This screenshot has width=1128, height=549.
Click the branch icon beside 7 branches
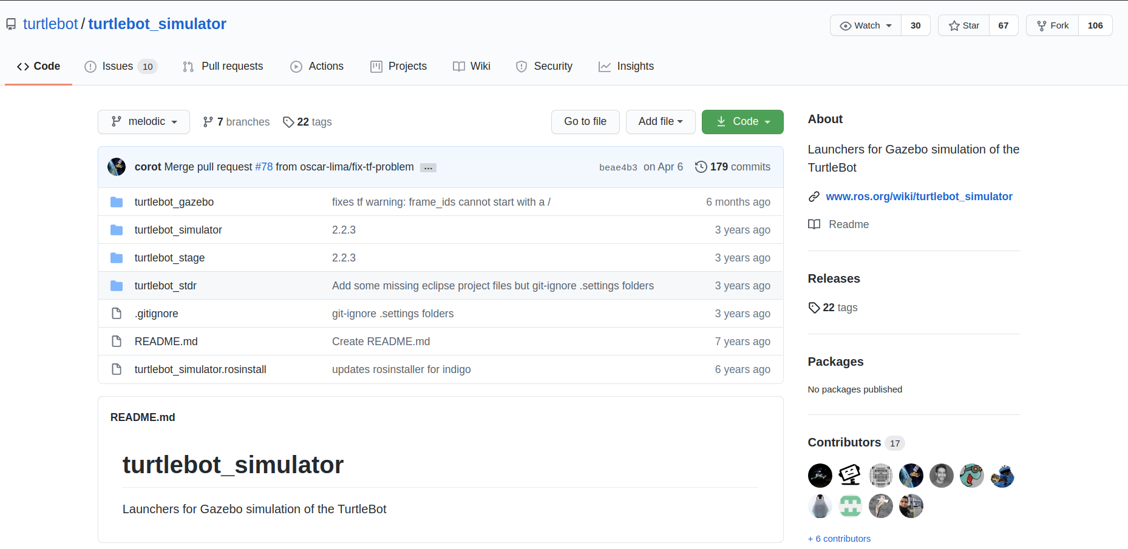point(208,122)
